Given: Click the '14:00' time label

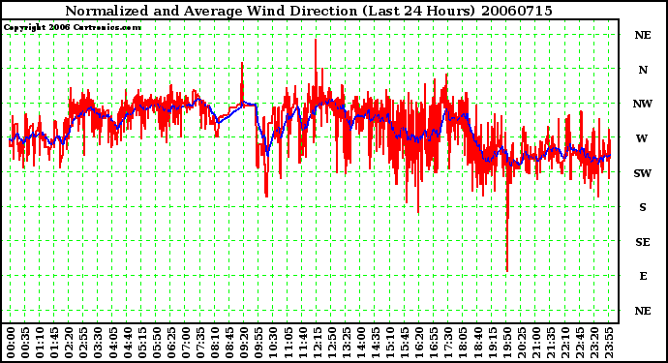Looking at the screenshot, I should pos(361,343).
